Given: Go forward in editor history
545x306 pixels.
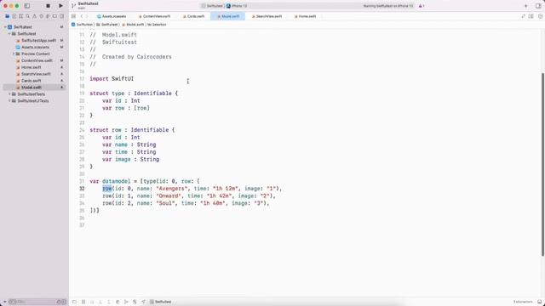Looking at the screenshot, I should click(87, 16).
